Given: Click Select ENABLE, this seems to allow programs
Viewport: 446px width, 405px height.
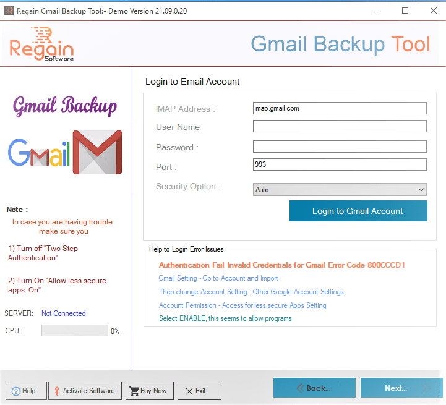Looking at the screenshot, I should pyautogui.click(x=225, y=318).
